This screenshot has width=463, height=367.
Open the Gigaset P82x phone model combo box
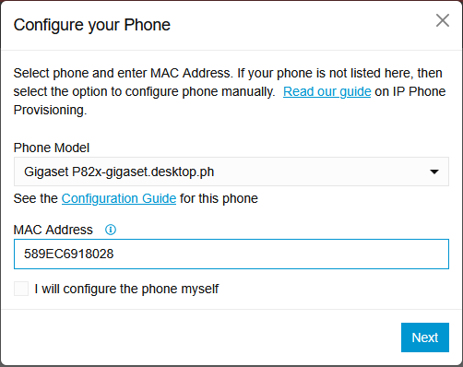[x=231, y=172]
